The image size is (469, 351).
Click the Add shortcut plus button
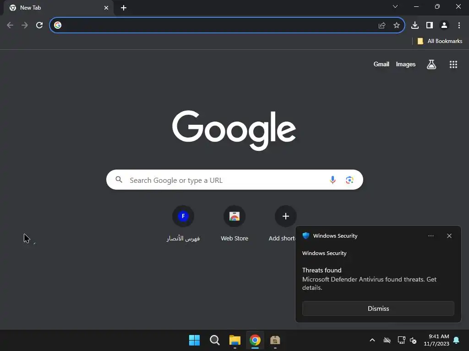pyautogui.click(x=286, y=216)
